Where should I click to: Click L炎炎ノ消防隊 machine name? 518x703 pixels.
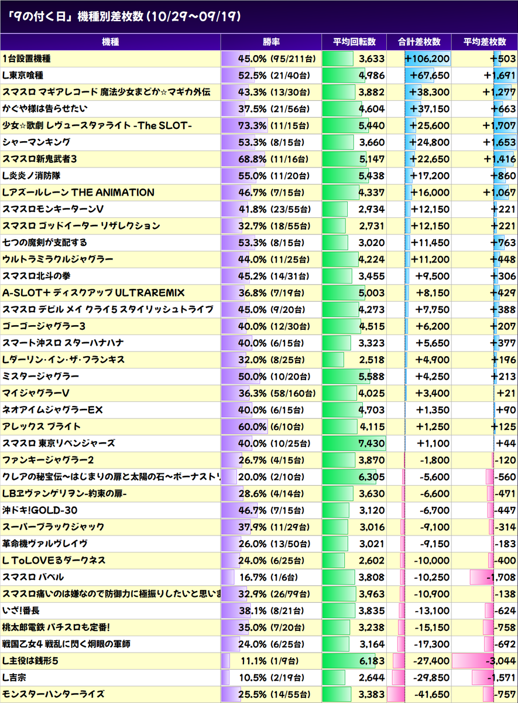[x=31, y=176]
